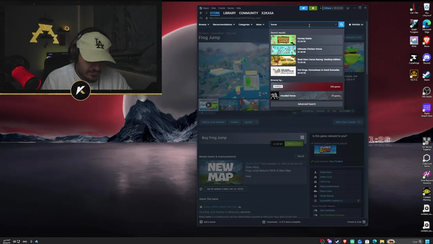Reload the Steam store page
Screen dimensions: 433x244
pos(201,18)
